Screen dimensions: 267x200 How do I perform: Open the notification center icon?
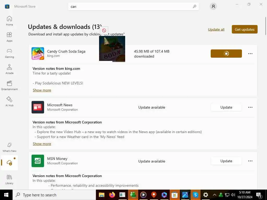click(259, 195)
